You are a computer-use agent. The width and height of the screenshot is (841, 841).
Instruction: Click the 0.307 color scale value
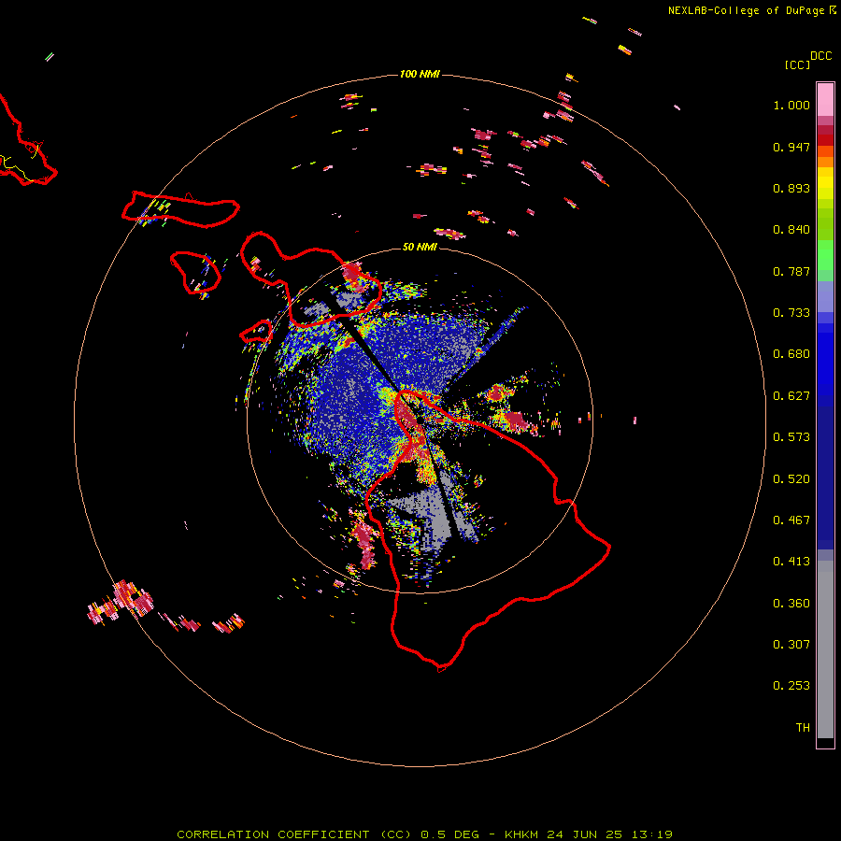point(791,645)
